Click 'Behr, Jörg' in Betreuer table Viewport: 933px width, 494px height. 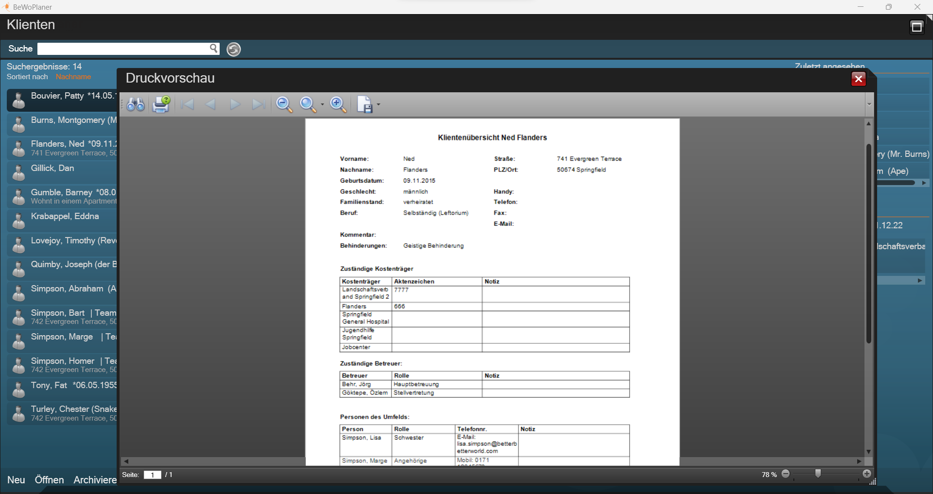[x=357, y=384]
